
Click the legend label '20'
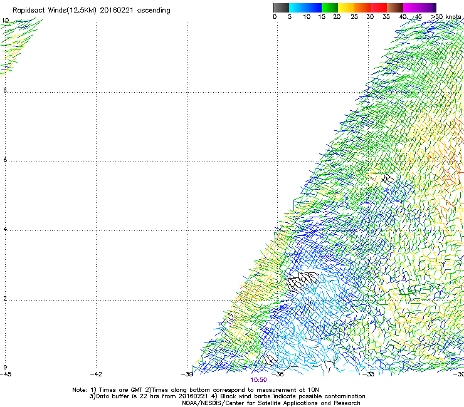337,17
